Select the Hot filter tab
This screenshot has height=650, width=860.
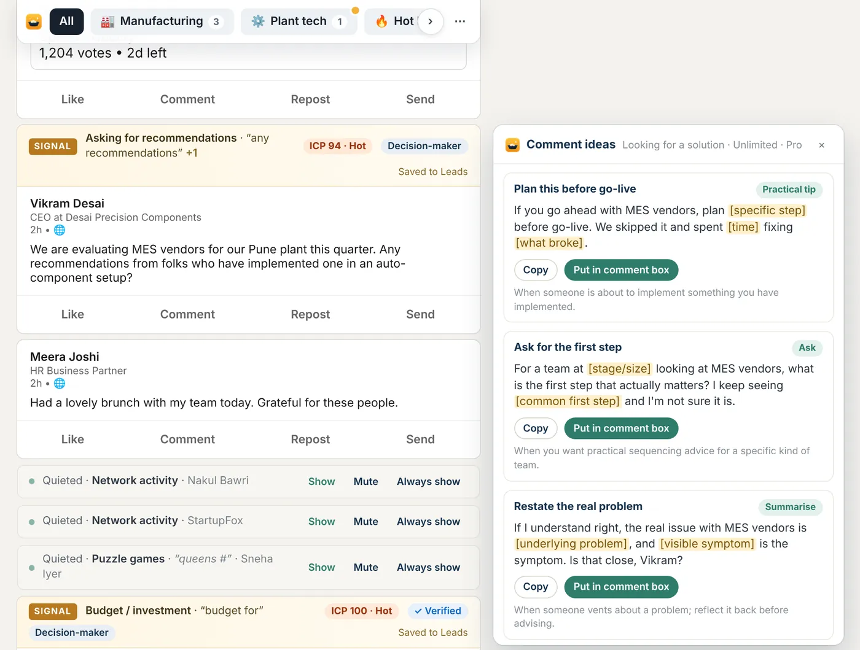pyautogui.click(x=393, y=21)
